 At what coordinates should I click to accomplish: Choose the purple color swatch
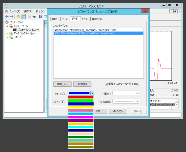coord(81,121)
